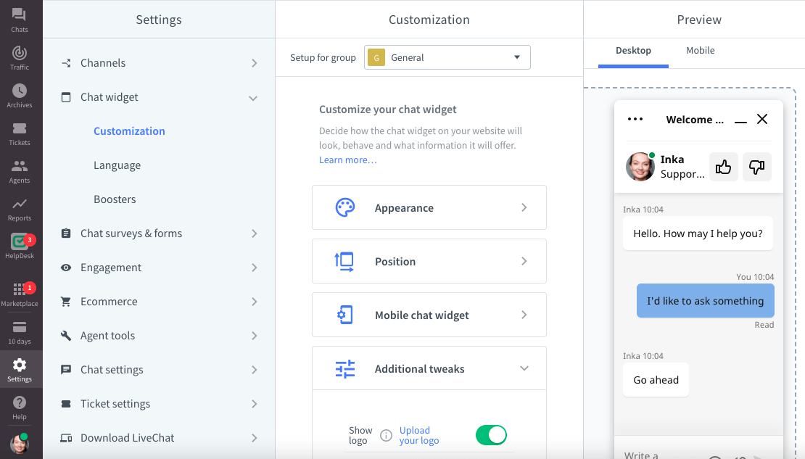
Task: Open the Agents section
Action: click(20, 171)
